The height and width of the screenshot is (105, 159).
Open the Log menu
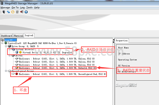tap(22, 8)
